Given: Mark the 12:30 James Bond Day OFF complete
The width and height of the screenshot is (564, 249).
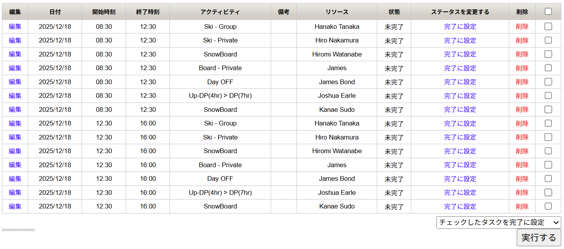Looking at the screenshot, I should [460, 179].
